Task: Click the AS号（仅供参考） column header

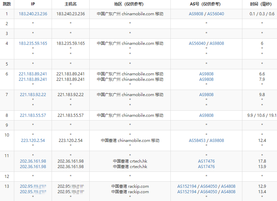Action: tap(206, 4)
